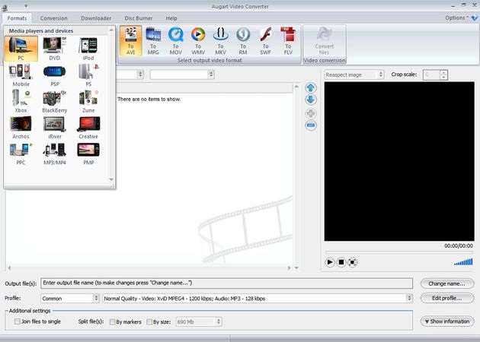Switch to the Conversion tab

pyautogui.click(x=54, y=18)
